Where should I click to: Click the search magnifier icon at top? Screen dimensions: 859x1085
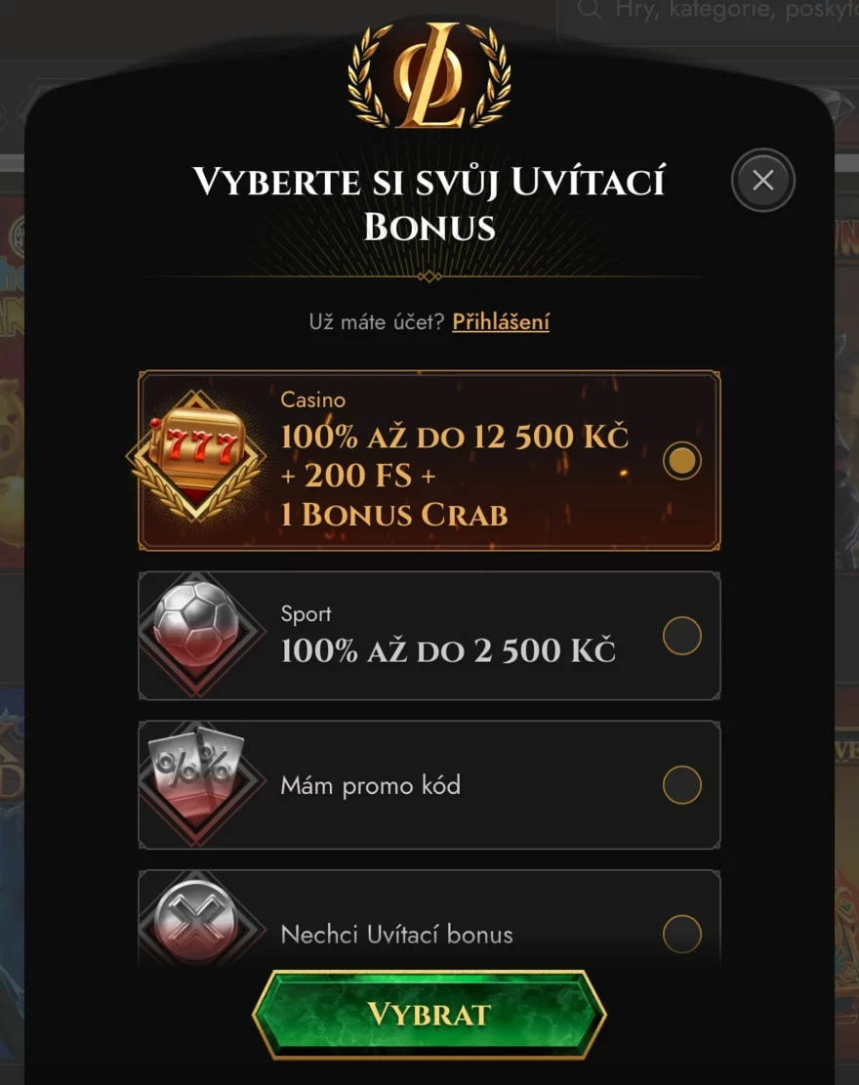click(590, 9)
